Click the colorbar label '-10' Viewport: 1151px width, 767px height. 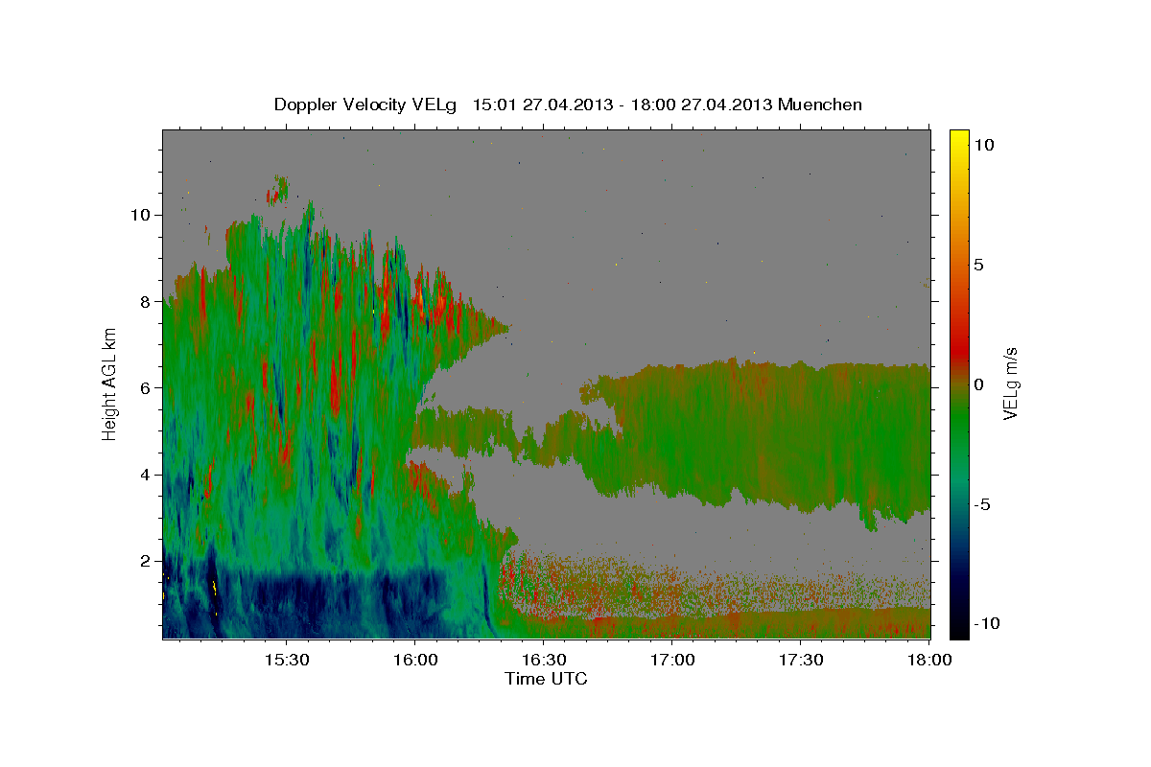tap(986, 624)
